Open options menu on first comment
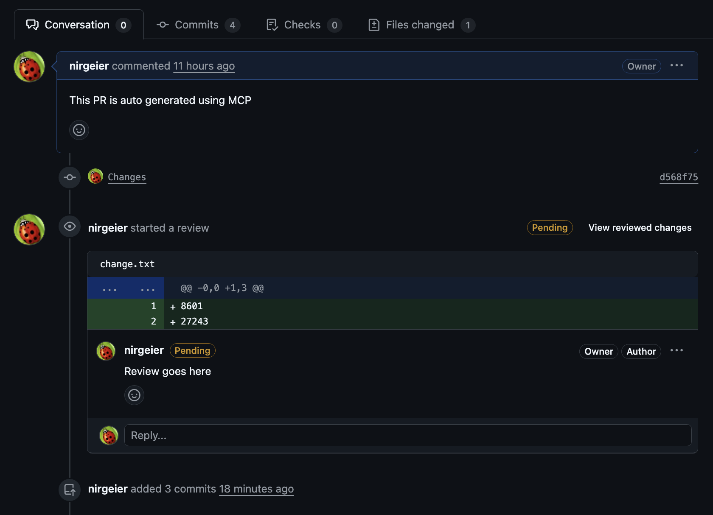This screenshot has height=515, width=713. point(677,65)
